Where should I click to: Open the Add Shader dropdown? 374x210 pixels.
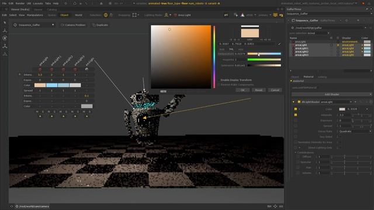(x=332, y=94)
